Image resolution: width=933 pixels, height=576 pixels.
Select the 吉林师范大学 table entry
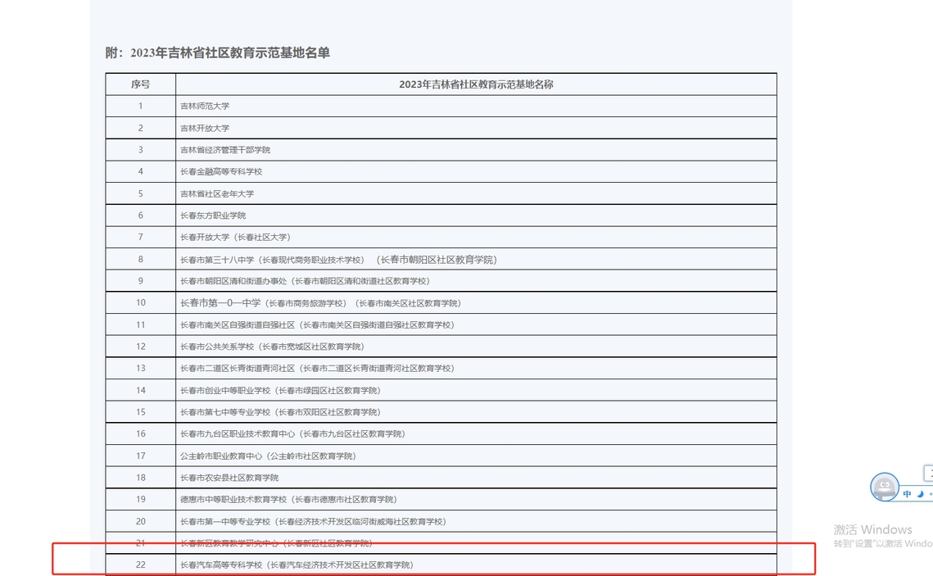(205, 107)
